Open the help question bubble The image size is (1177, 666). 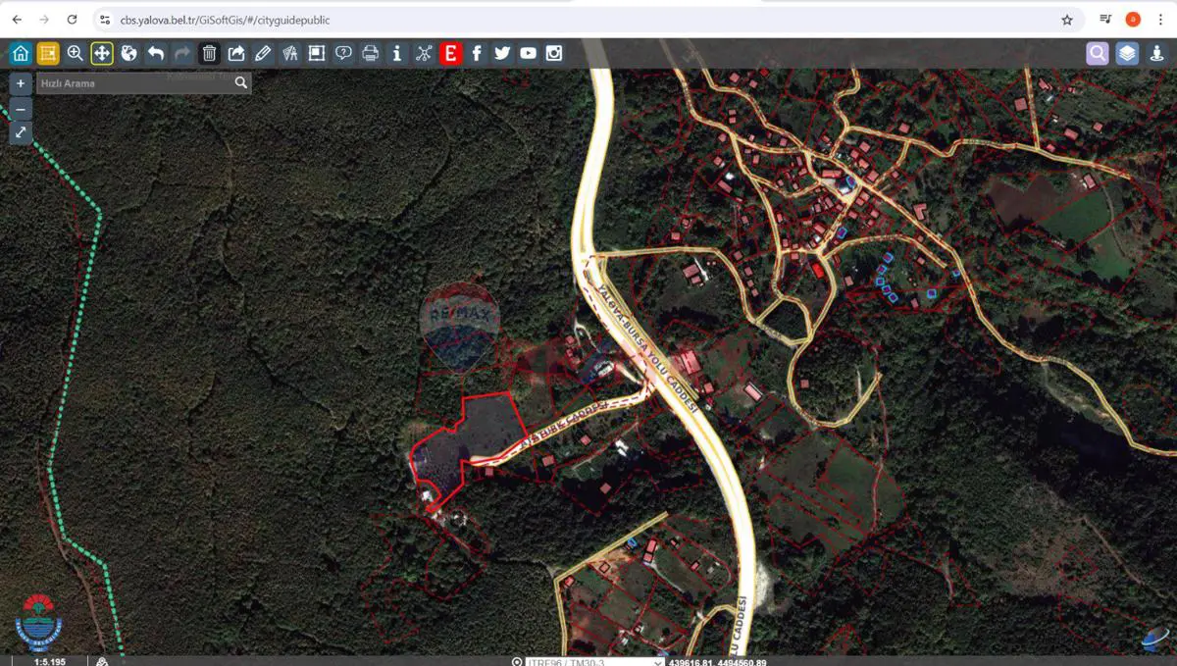pos(343,54)
